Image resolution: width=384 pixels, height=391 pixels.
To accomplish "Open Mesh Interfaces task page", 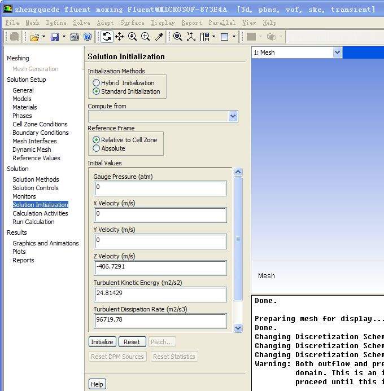I will point(34,141).
